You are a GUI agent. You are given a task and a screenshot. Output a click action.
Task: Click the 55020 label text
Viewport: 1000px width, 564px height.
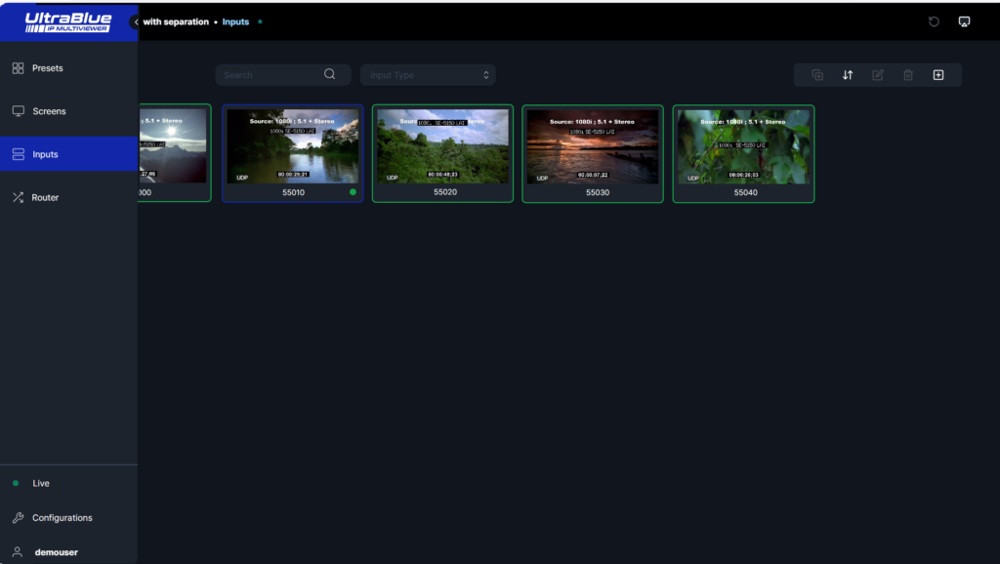[445, 192]
